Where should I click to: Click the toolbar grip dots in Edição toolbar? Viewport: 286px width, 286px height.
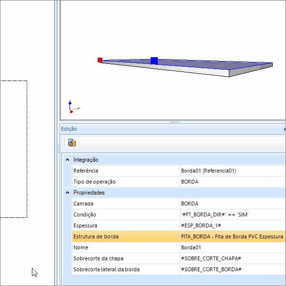(64, 143)
